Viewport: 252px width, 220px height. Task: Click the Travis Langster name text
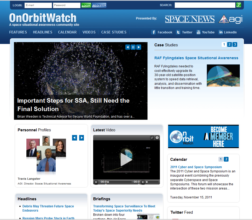[x=29, y=179]
